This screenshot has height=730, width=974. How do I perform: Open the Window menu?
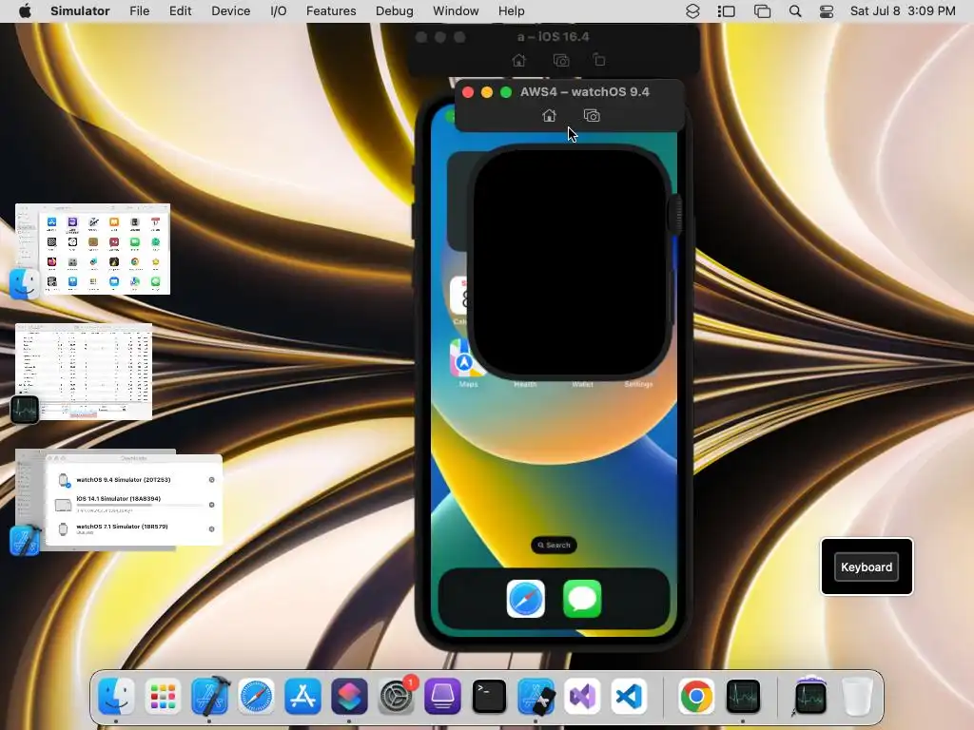456,10
